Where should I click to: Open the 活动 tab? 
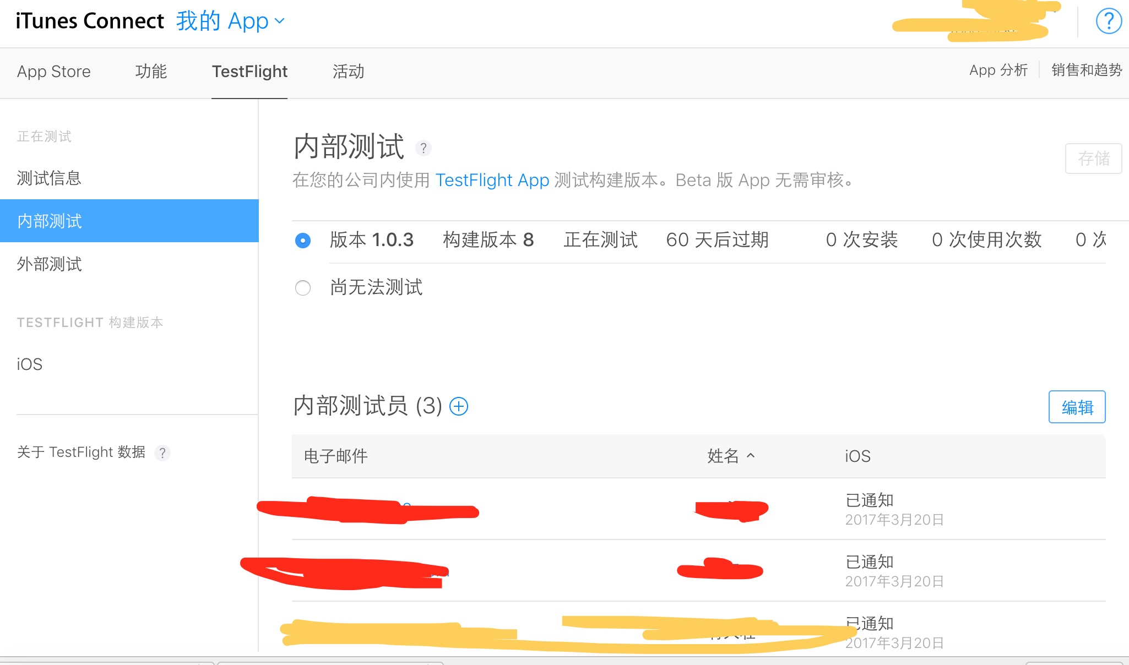click(348, 72)
